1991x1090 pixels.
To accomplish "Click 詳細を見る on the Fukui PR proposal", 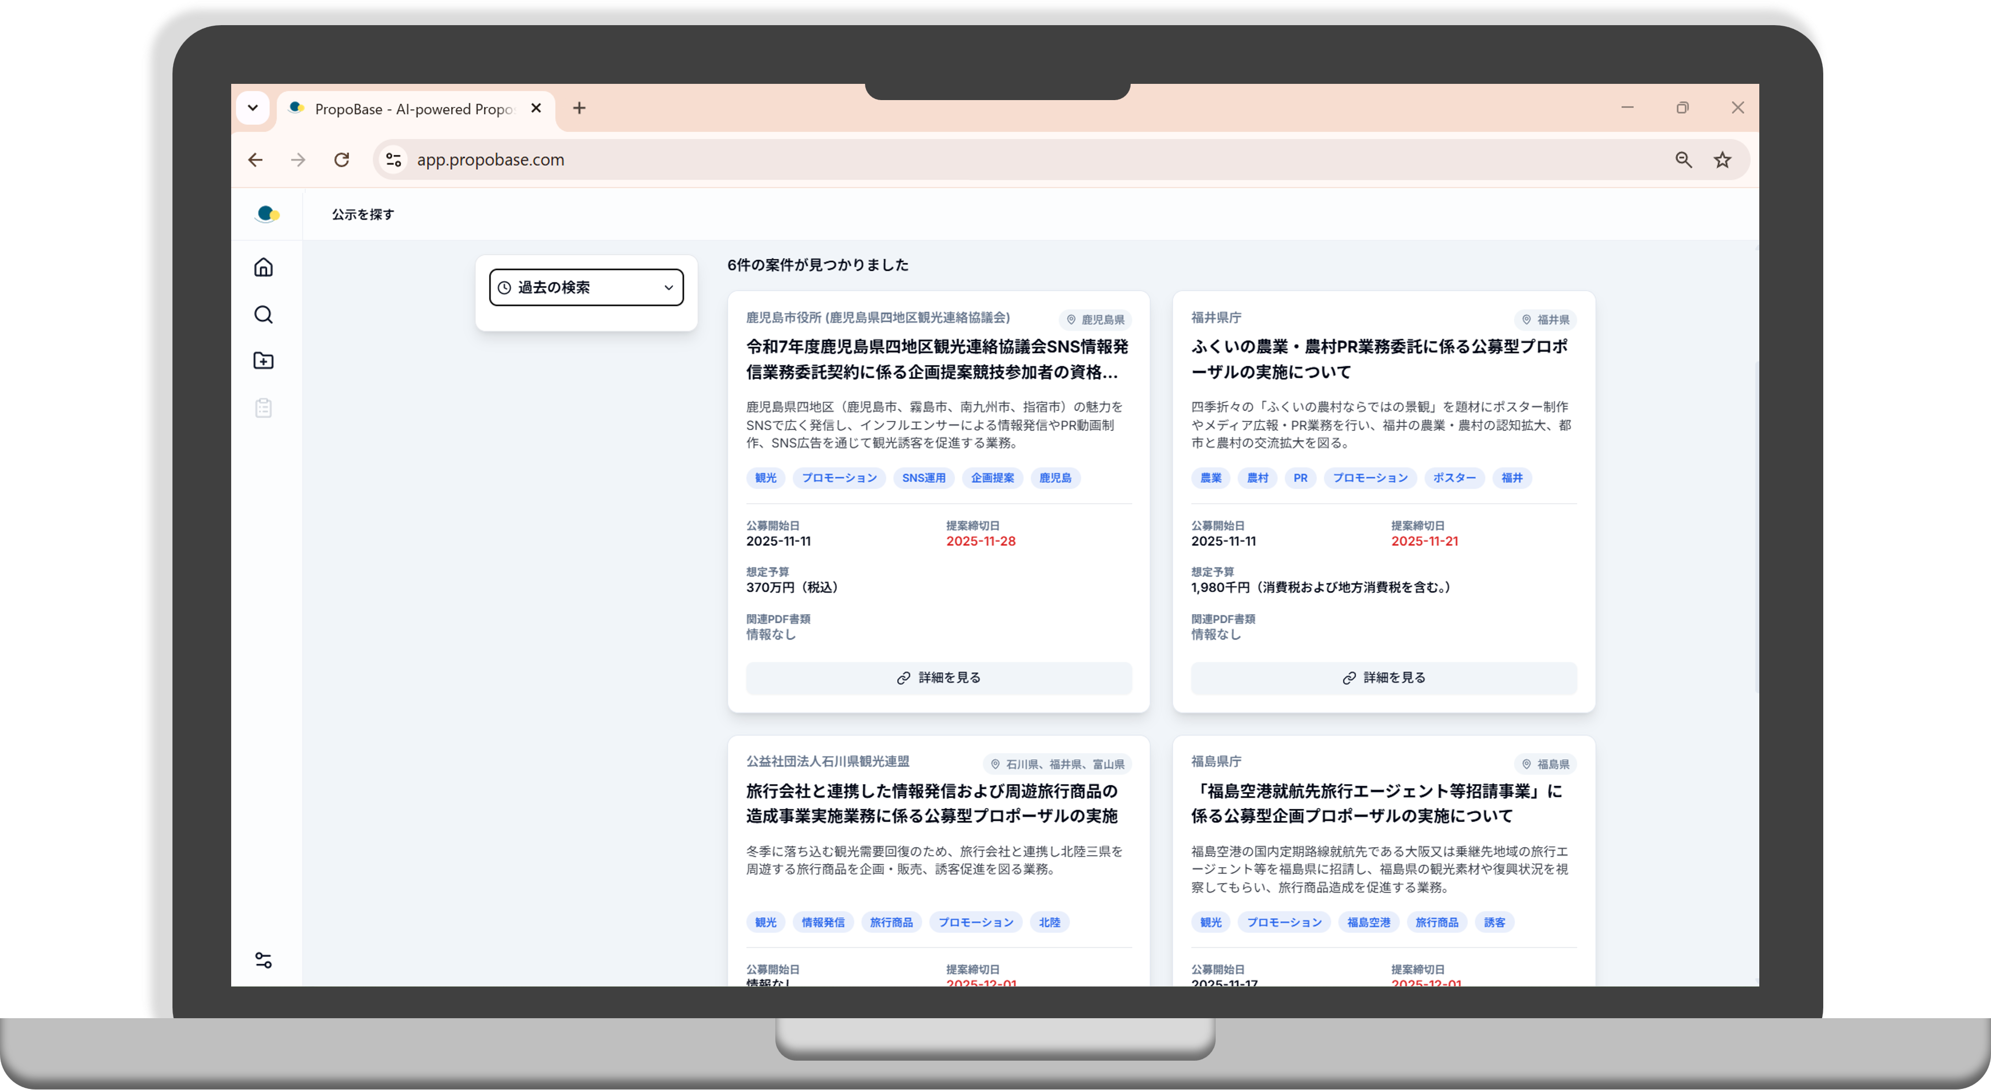I will (1383, 678).
